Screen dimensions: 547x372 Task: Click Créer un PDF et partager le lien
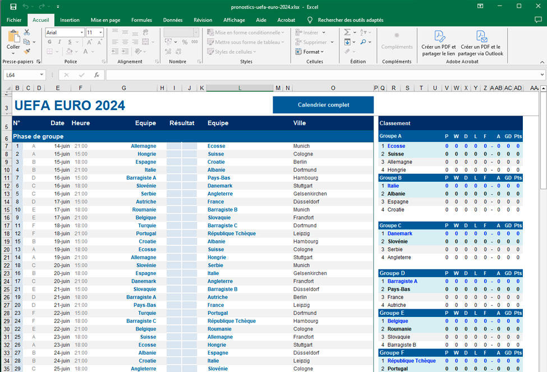(x=439, y=43)
